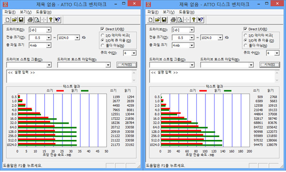Open file icon in left window toolbar
This screenshot has height=172, width=286.
coord(14,20)
